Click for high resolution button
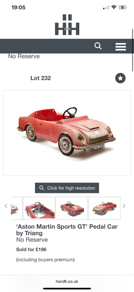 [67, 188]
